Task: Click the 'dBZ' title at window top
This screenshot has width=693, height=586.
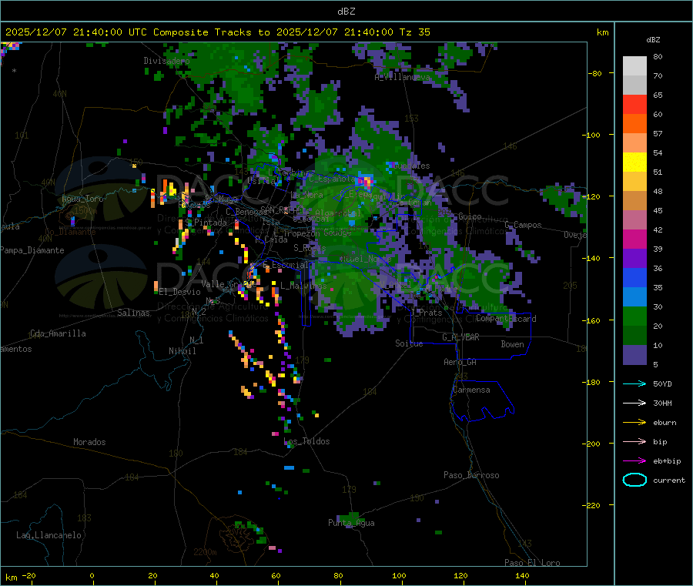Action: point(346,12)
